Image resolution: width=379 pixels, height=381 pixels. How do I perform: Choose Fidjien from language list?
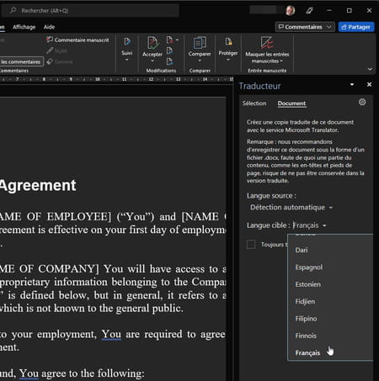click(x=330, y=301)
